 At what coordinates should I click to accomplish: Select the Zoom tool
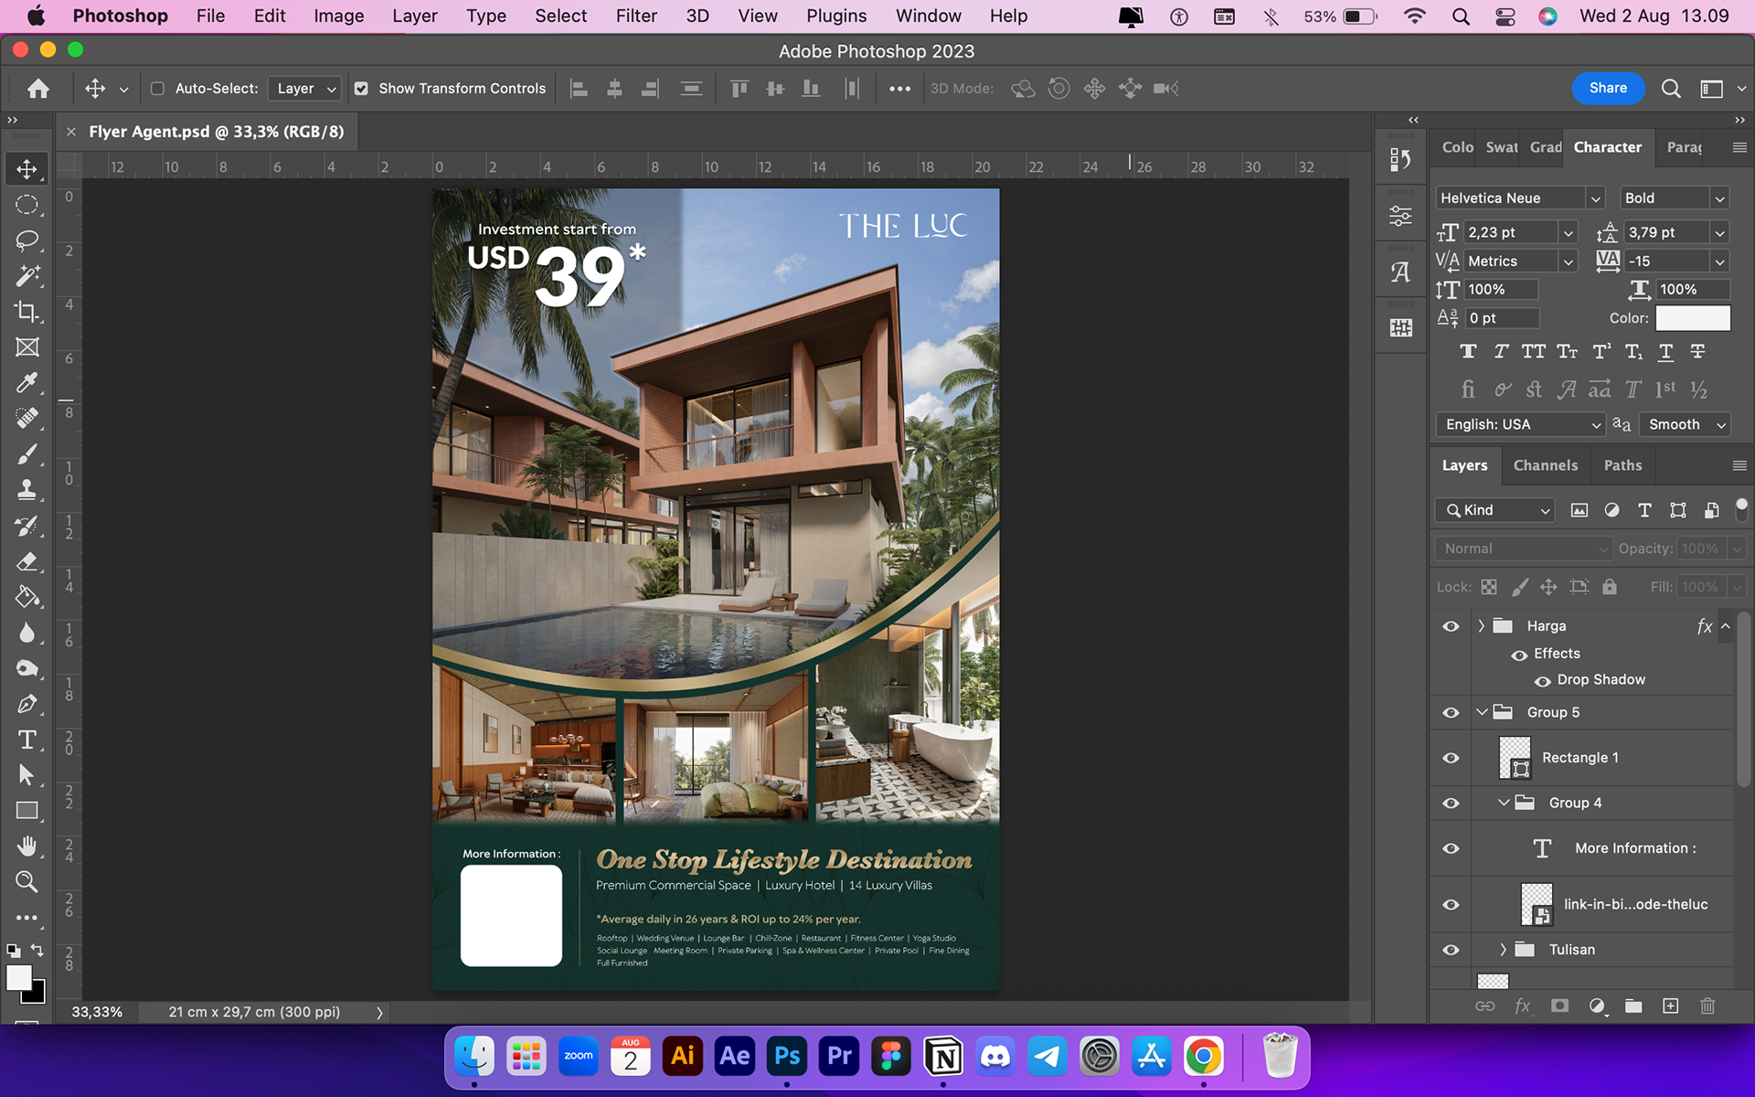(27, 882)
